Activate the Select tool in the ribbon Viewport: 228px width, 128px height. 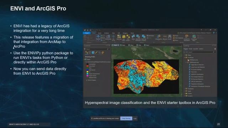coord(133,37)
